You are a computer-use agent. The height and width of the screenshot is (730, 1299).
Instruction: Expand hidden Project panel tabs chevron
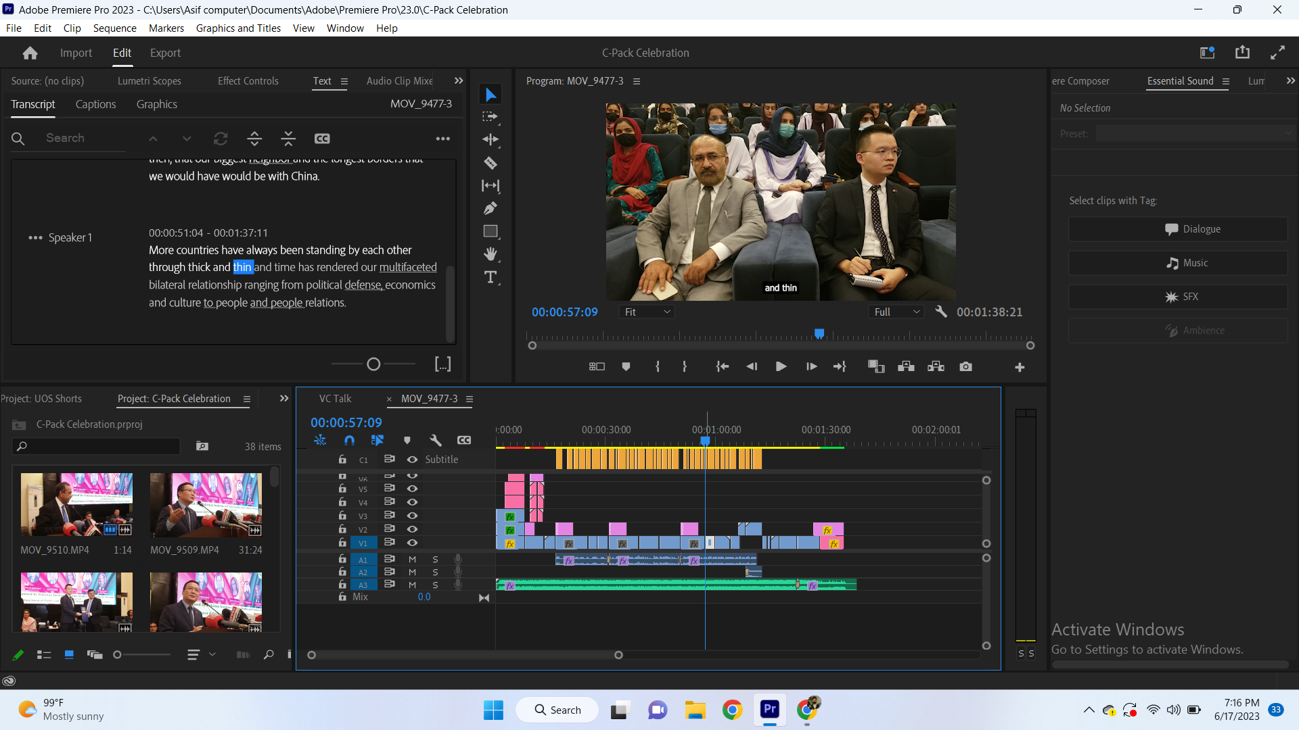(284, 398)
